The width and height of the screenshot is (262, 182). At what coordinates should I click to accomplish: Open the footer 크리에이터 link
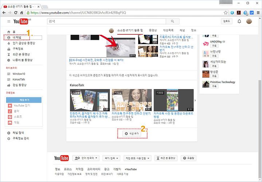tap(94, 169)
